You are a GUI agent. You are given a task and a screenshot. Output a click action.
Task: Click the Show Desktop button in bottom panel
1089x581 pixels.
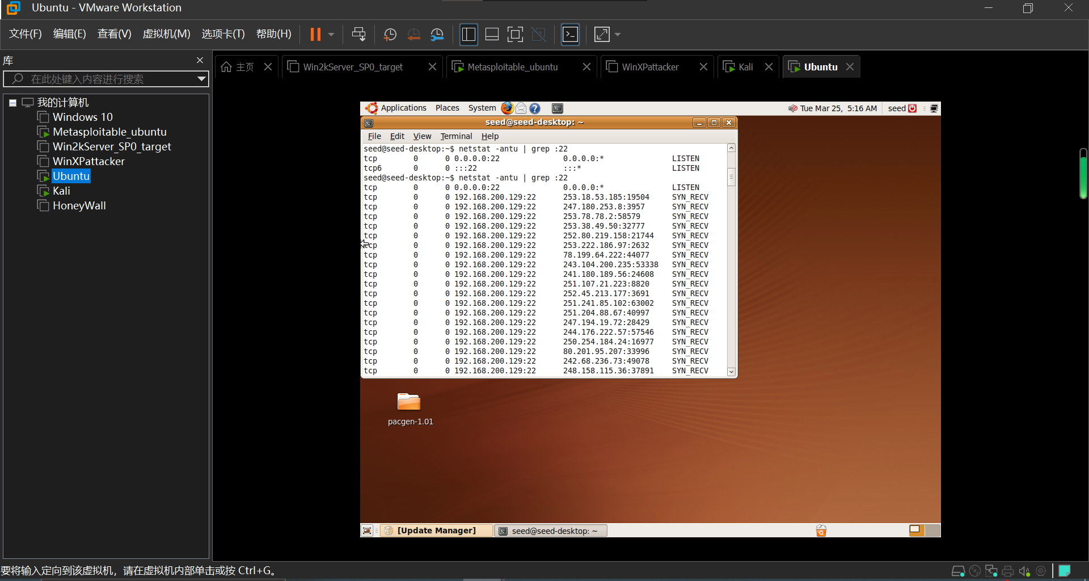367,531
